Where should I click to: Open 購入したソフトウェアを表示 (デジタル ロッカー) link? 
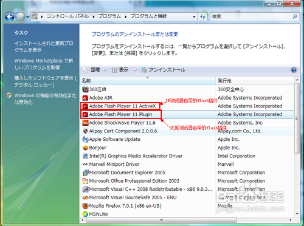[x=46, y=81]
